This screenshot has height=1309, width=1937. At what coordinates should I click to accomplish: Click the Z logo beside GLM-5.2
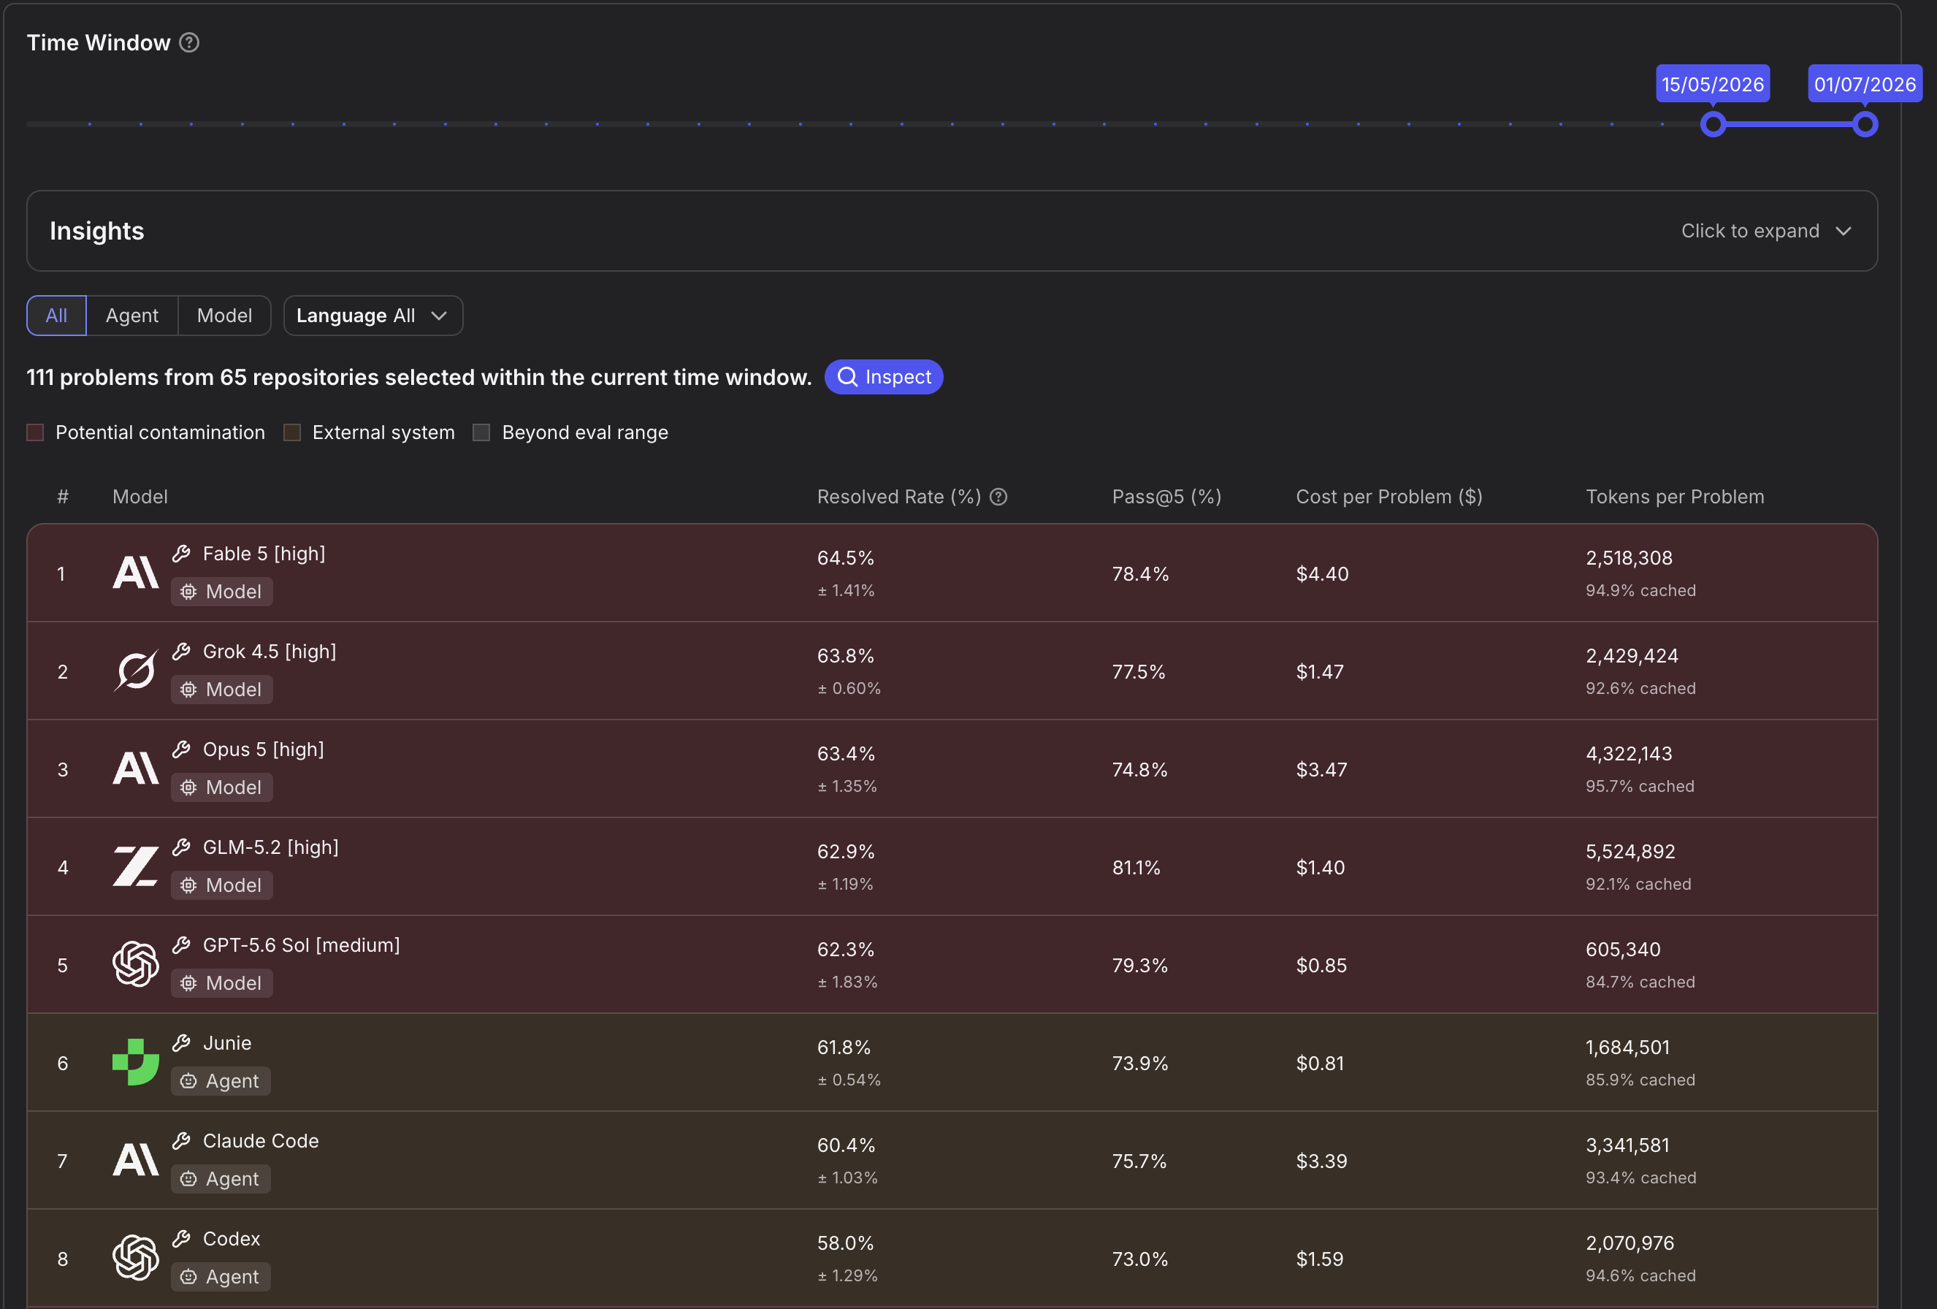pos(136,866)
